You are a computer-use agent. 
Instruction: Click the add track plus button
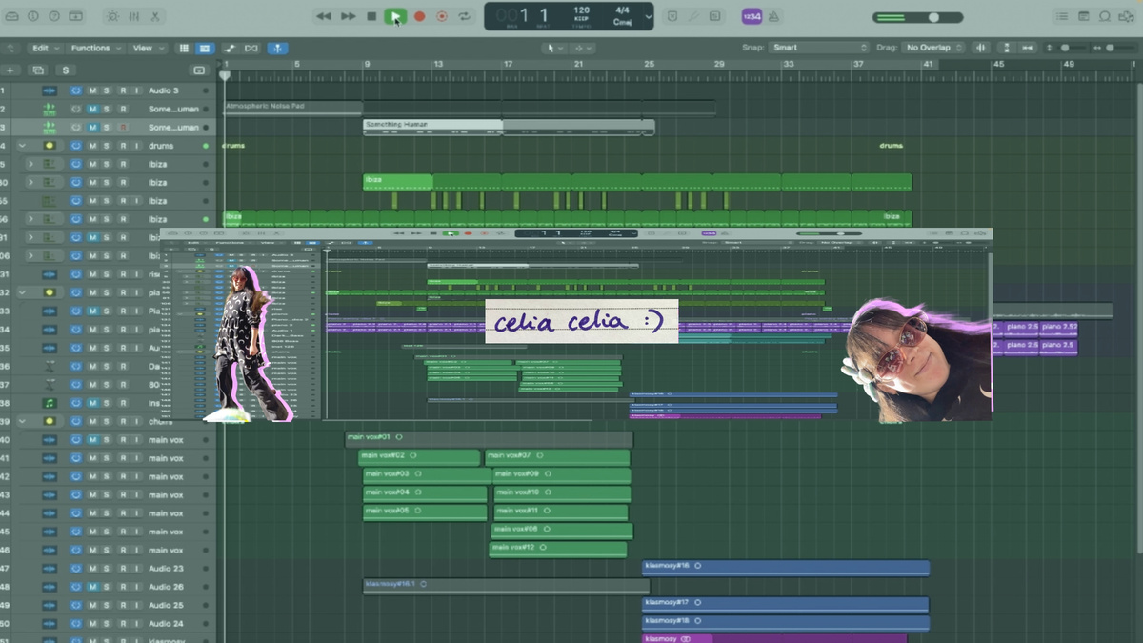tap(10, 70)
